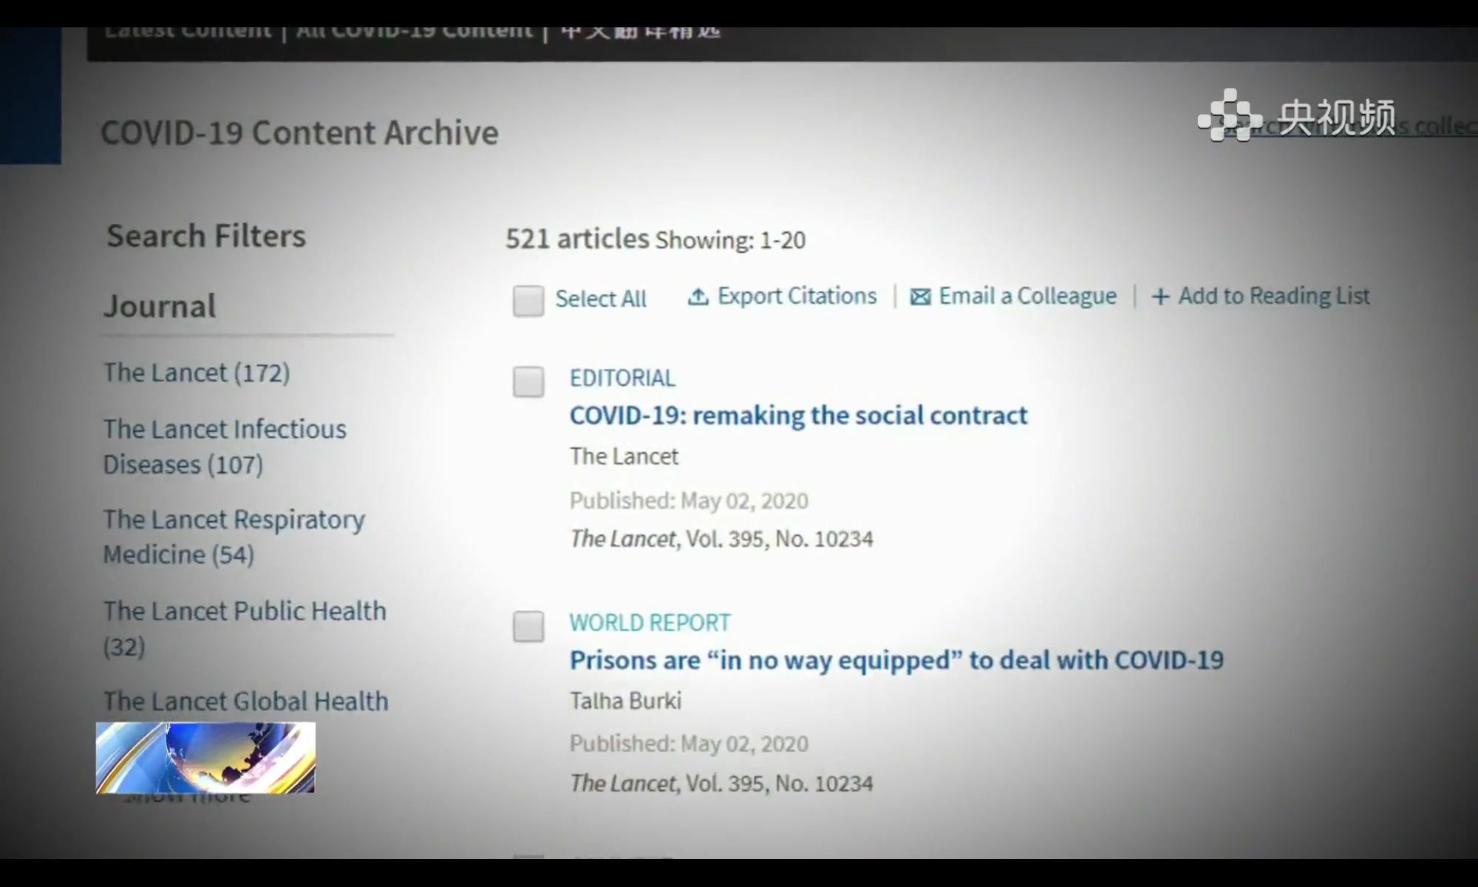Filter by The Lancet Public Health (32)
Image resolution: width=1478 pixels, height=887 pixels.
pyautogui.click(x=245, y=629)
